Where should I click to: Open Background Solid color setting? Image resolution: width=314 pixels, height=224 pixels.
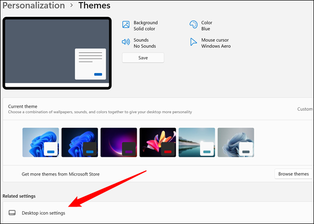click(x=145, y=26)
